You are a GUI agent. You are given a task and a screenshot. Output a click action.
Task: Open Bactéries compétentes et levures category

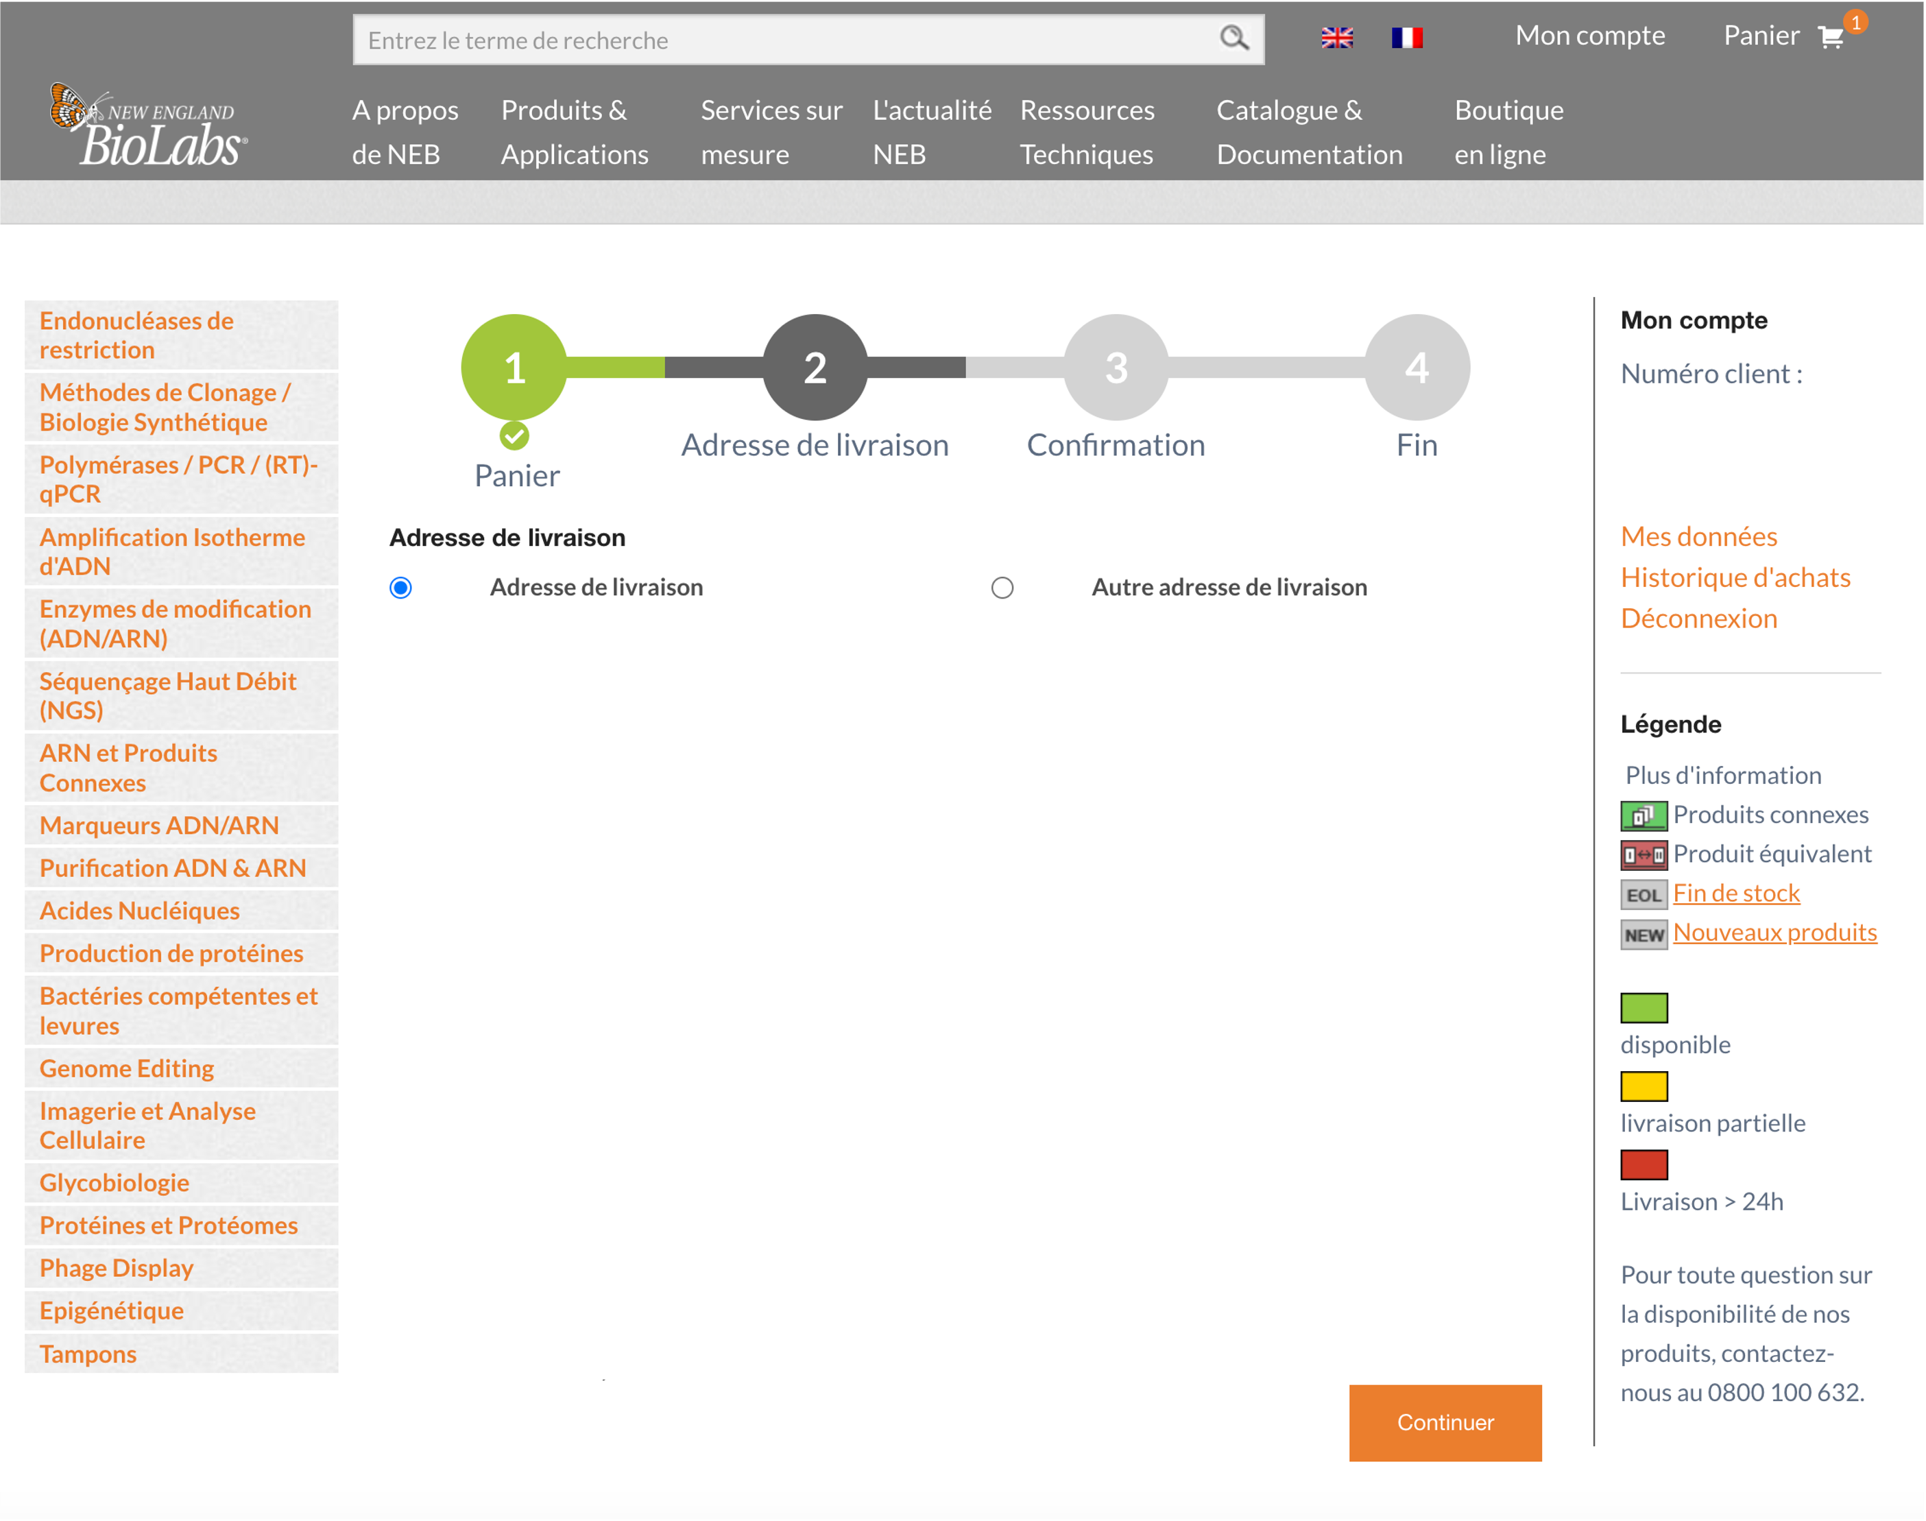point(181,1011)
